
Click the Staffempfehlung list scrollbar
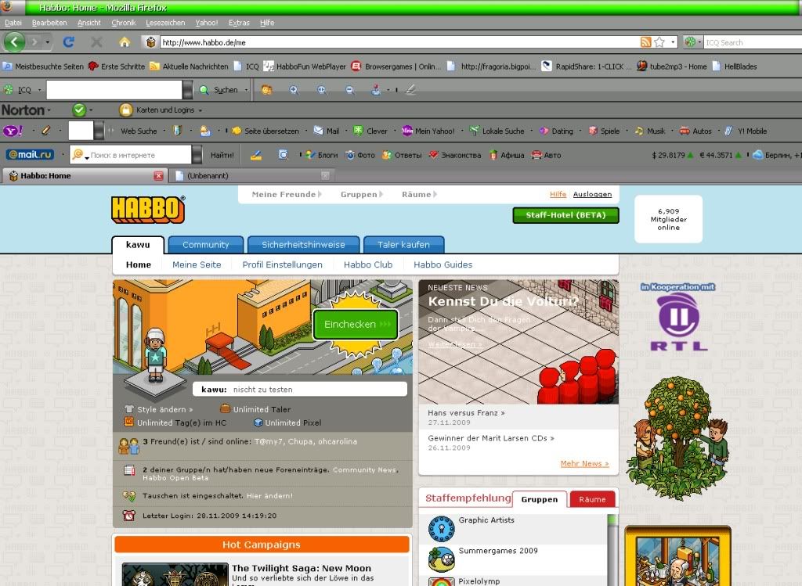tap(612, 550)
